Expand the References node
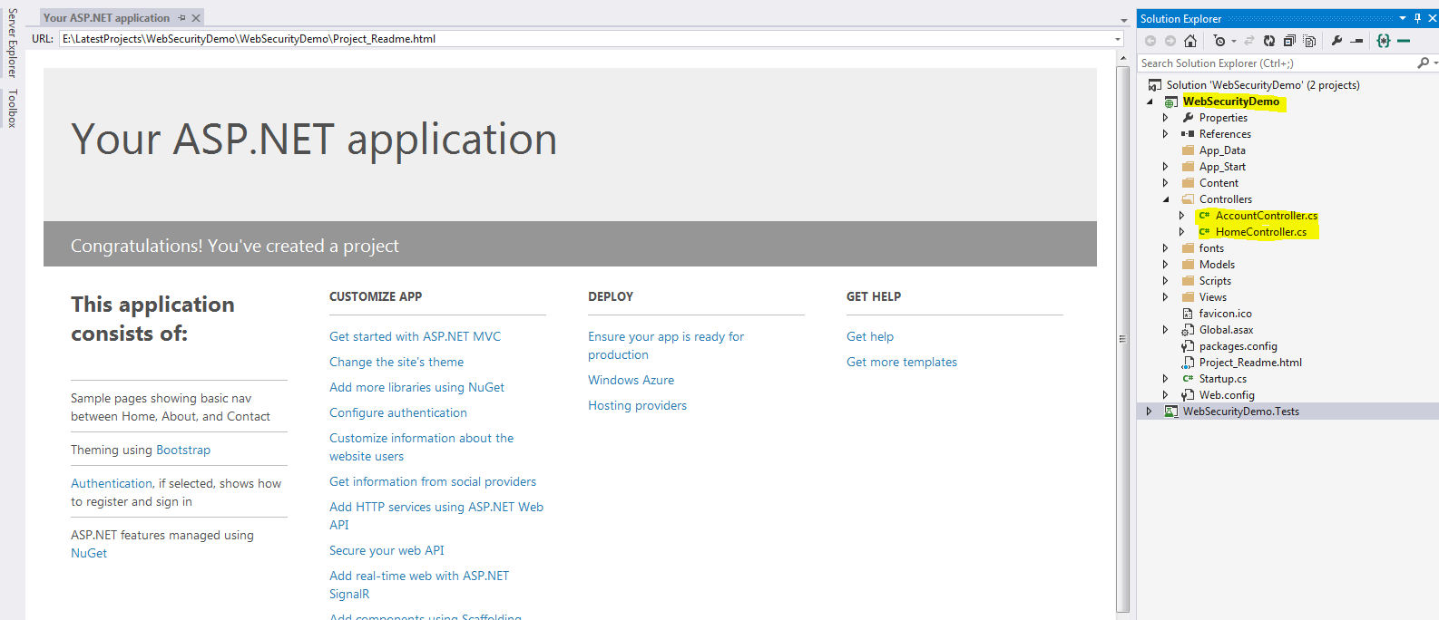 point(1166,134)
